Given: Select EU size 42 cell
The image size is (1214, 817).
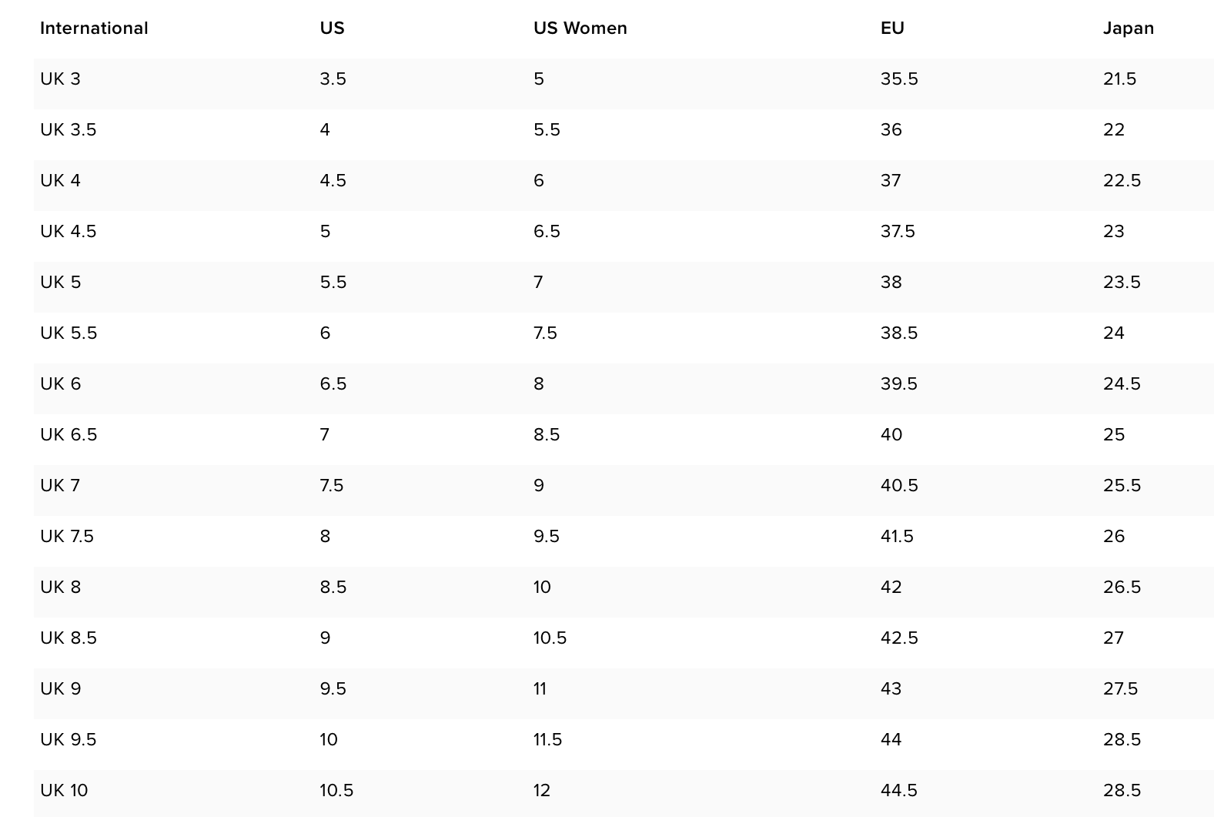Looking at the screenshot, I should (891, 588).
